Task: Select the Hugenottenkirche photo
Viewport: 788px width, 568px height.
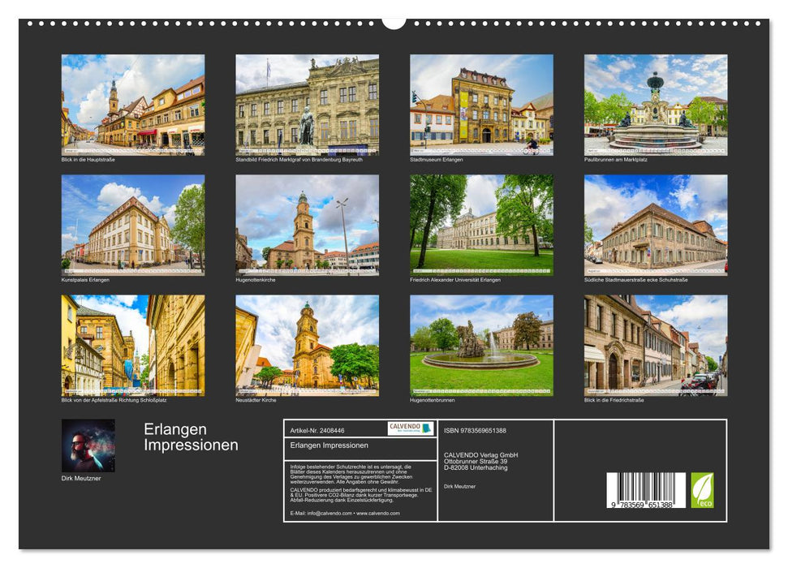Action: 307,225
